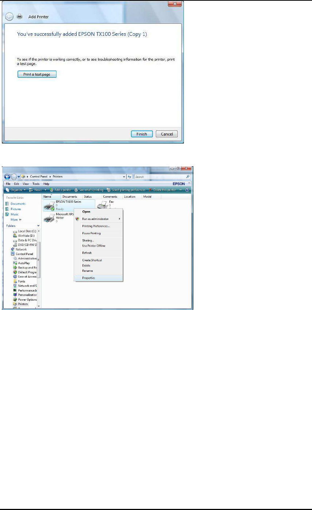The width and height of the screenshot is (312, 510).
Task: Open the Help menu
Action: coord(46,184)
